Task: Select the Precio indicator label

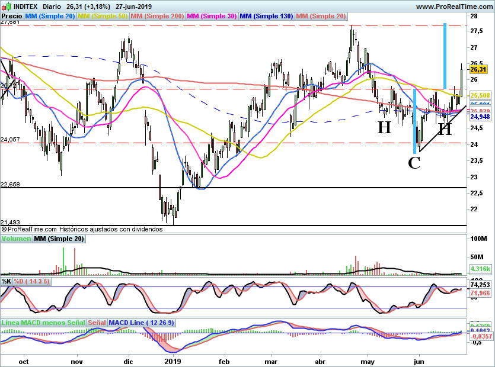Action: click(x=12, y=16)
